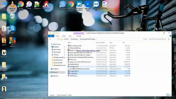Open the Manage ribbon tab
Viewport: 176px width, 99px height.
[79, 36]
